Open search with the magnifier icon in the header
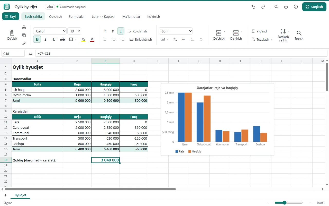 pos(276,7)
